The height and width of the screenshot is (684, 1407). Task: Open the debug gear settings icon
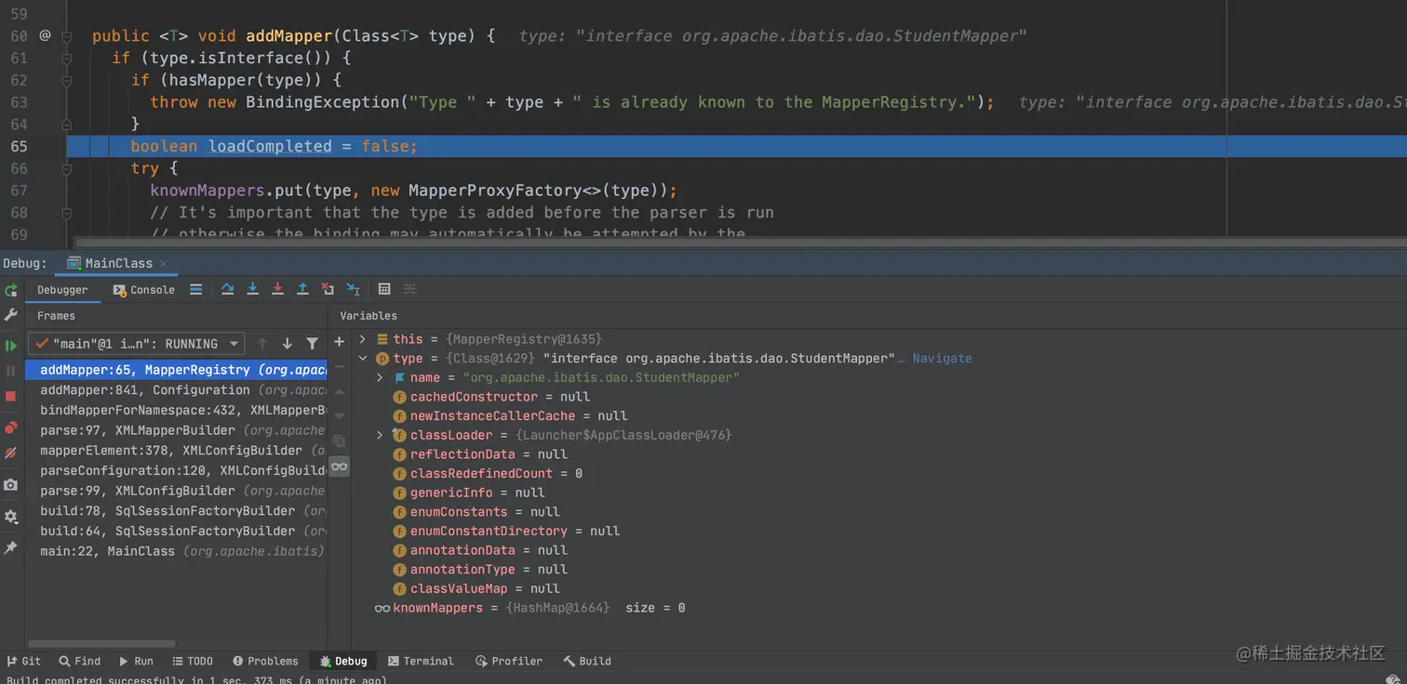[10, 517]
